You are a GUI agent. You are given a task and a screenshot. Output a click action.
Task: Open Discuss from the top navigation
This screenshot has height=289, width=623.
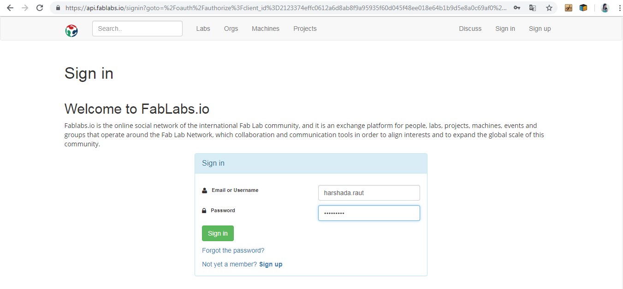470,29
